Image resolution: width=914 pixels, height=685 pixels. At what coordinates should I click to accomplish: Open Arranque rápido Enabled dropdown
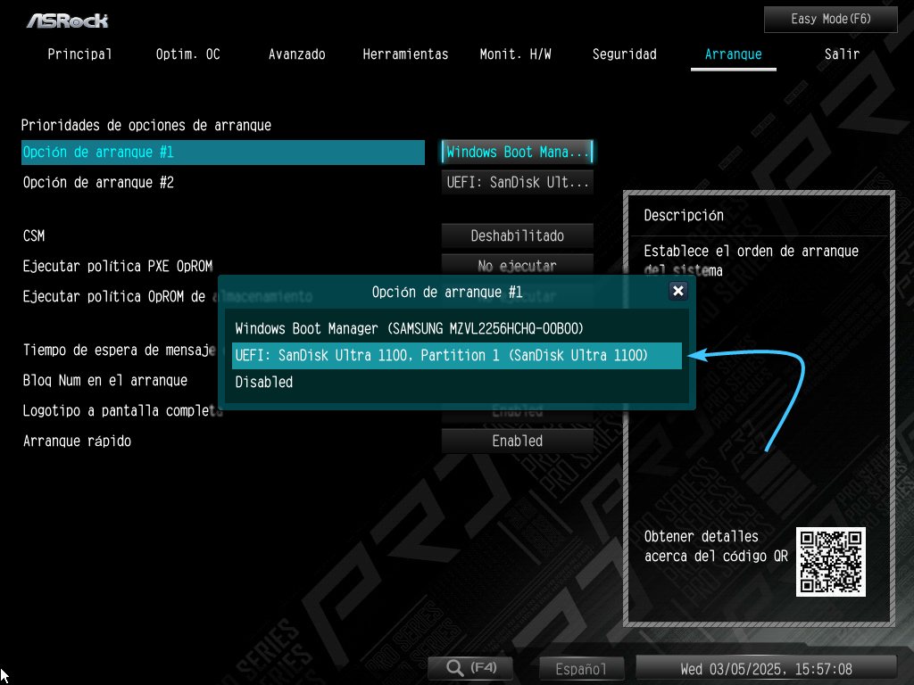coord(517,441)
